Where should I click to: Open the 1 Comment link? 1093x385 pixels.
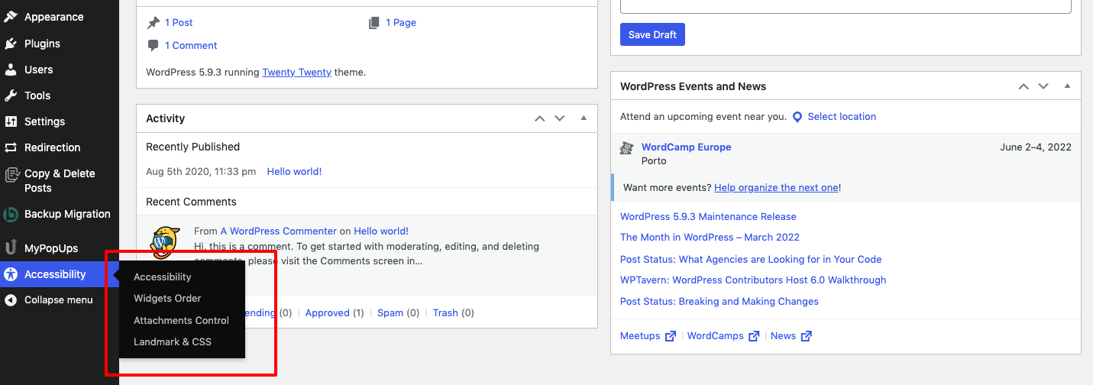point(191,46)
